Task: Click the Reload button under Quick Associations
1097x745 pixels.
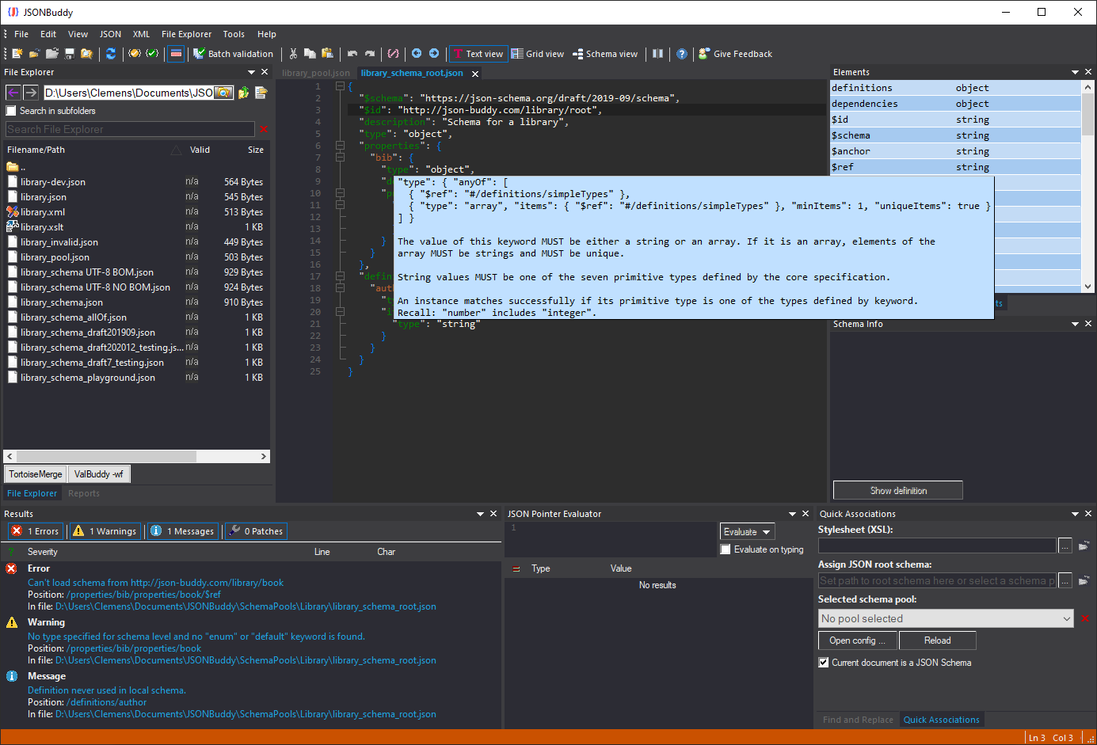Action: click(x=937, y=640)
